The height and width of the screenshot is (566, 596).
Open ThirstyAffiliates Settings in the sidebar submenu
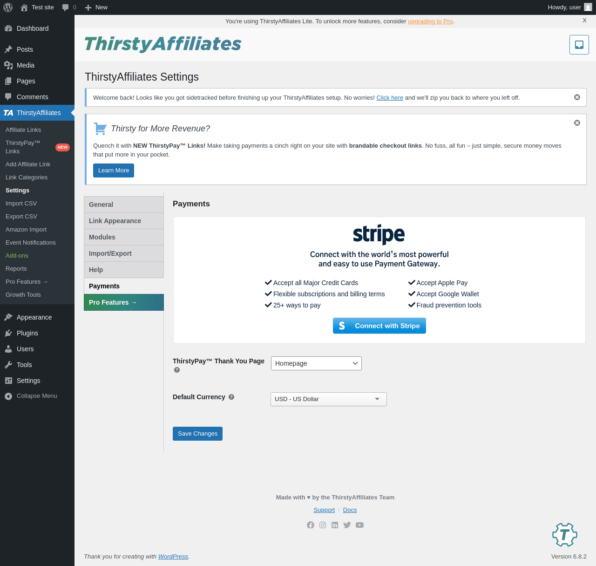click(x=37, y=191)
